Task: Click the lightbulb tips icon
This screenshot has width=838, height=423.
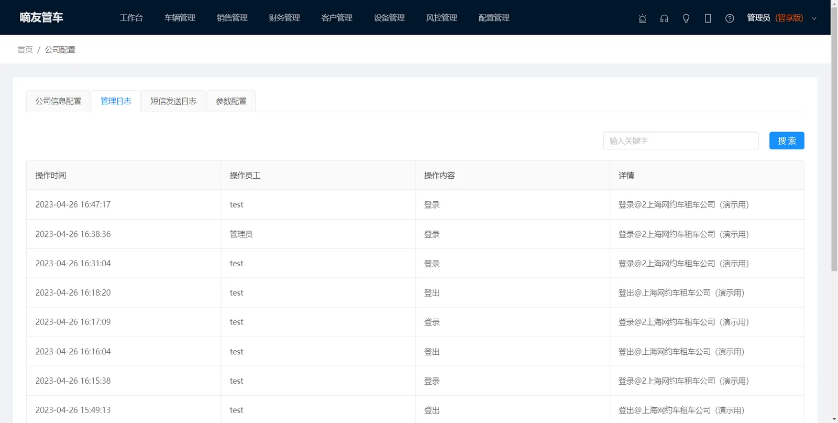Action: pos(686,18)
